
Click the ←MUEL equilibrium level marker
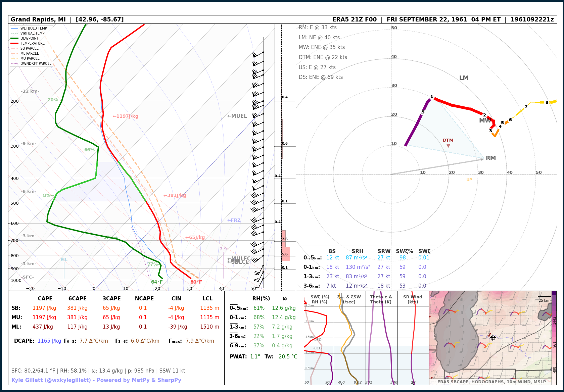pyautogui.click(x=237, y=116)
